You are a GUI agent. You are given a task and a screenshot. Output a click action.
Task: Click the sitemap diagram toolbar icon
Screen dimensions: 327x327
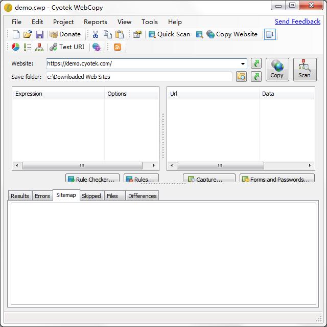(39, 47)
